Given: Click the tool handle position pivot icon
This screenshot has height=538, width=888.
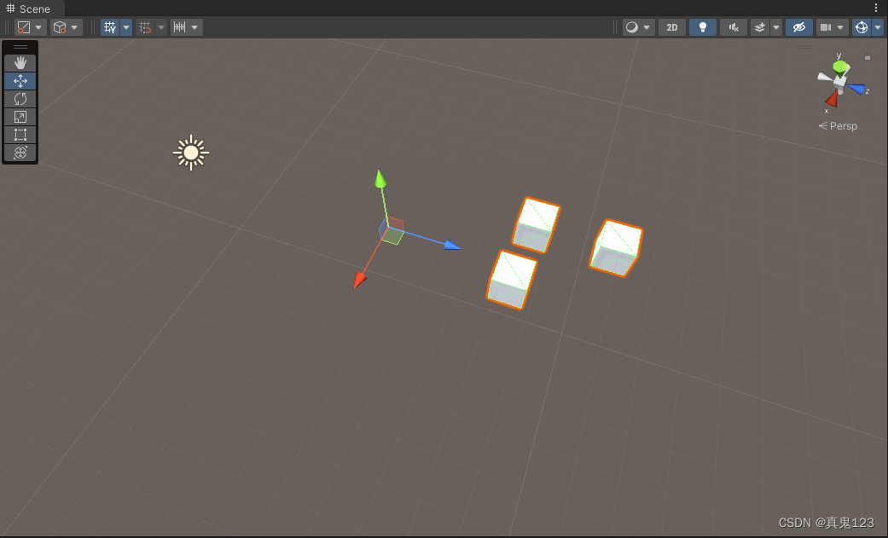Looking at the screenshot, I should [24, 27].
